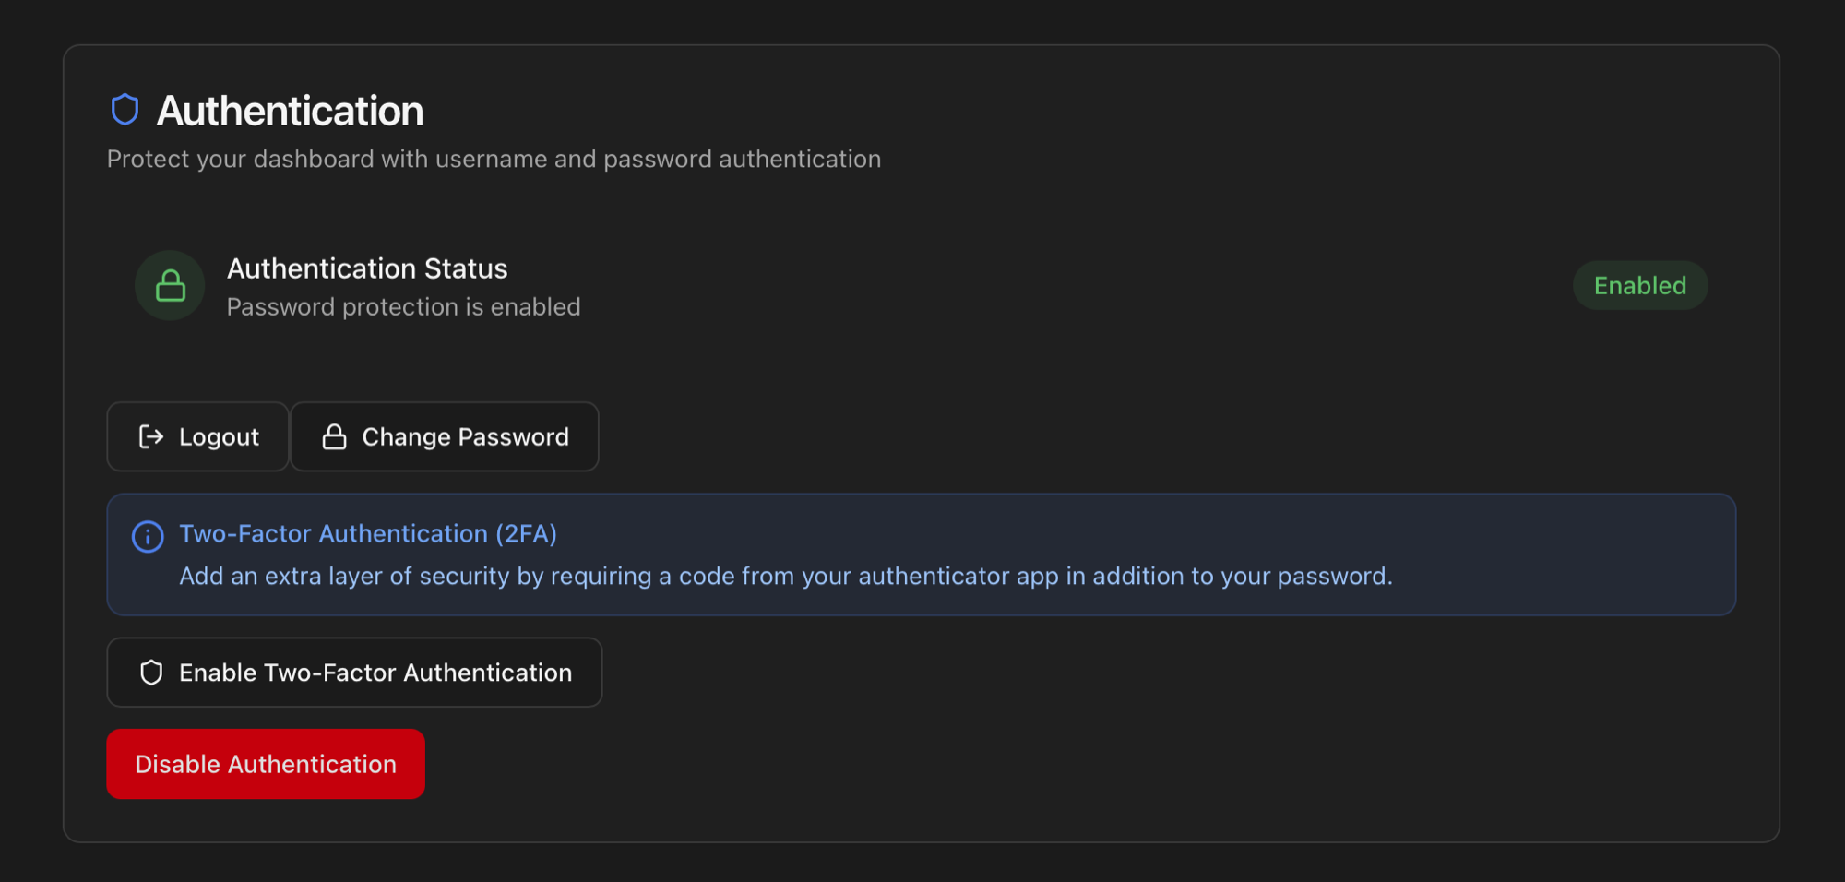Click the lock icon in Change Password
The height and width of the screenshot is (882, 1845).
(x=334, y=436)
